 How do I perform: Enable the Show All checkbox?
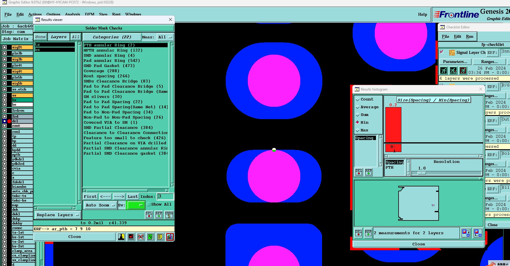149,204
